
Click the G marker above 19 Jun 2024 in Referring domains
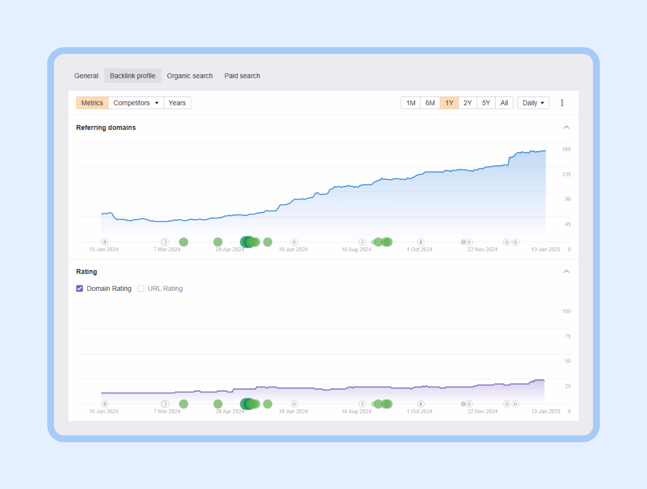[294, 242]
